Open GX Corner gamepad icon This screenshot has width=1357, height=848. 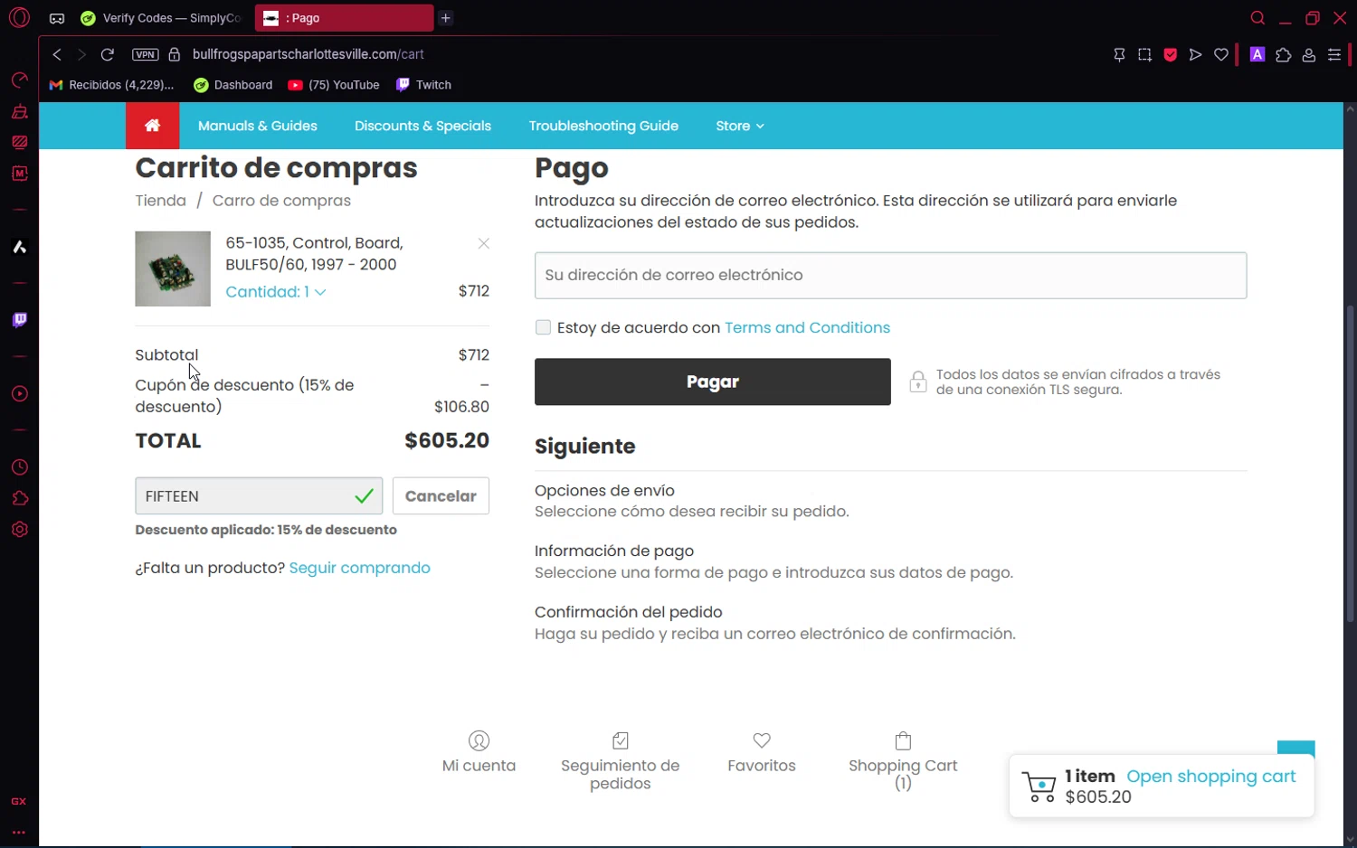pos(57,18)
